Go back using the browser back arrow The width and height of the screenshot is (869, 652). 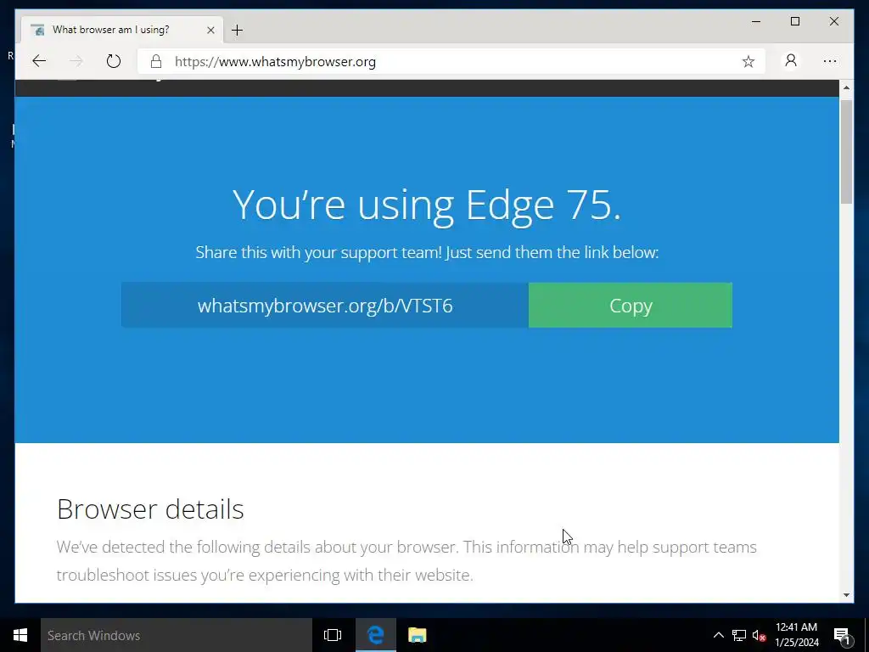pyautogui.click(x=39, y=61)
